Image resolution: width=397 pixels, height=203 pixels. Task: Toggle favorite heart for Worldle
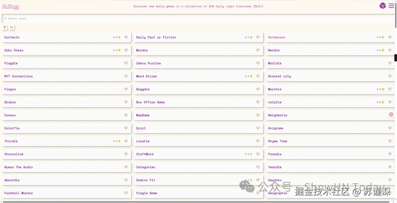point(390,63)
